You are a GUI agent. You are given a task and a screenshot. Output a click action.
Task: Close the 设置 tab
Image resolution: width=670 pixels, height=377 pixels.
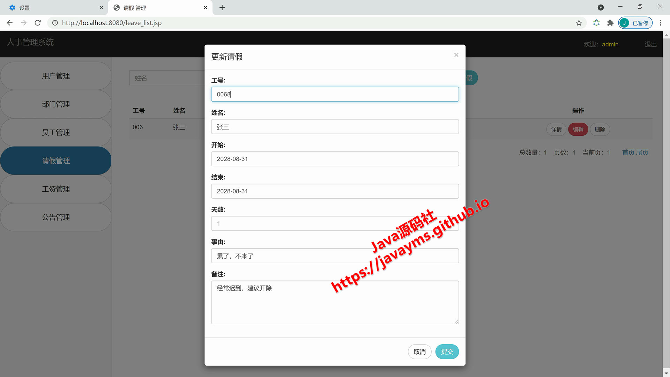point(101,7)
